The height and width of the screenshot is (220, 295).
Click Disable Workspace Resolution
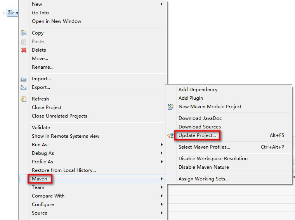point(213,159)
